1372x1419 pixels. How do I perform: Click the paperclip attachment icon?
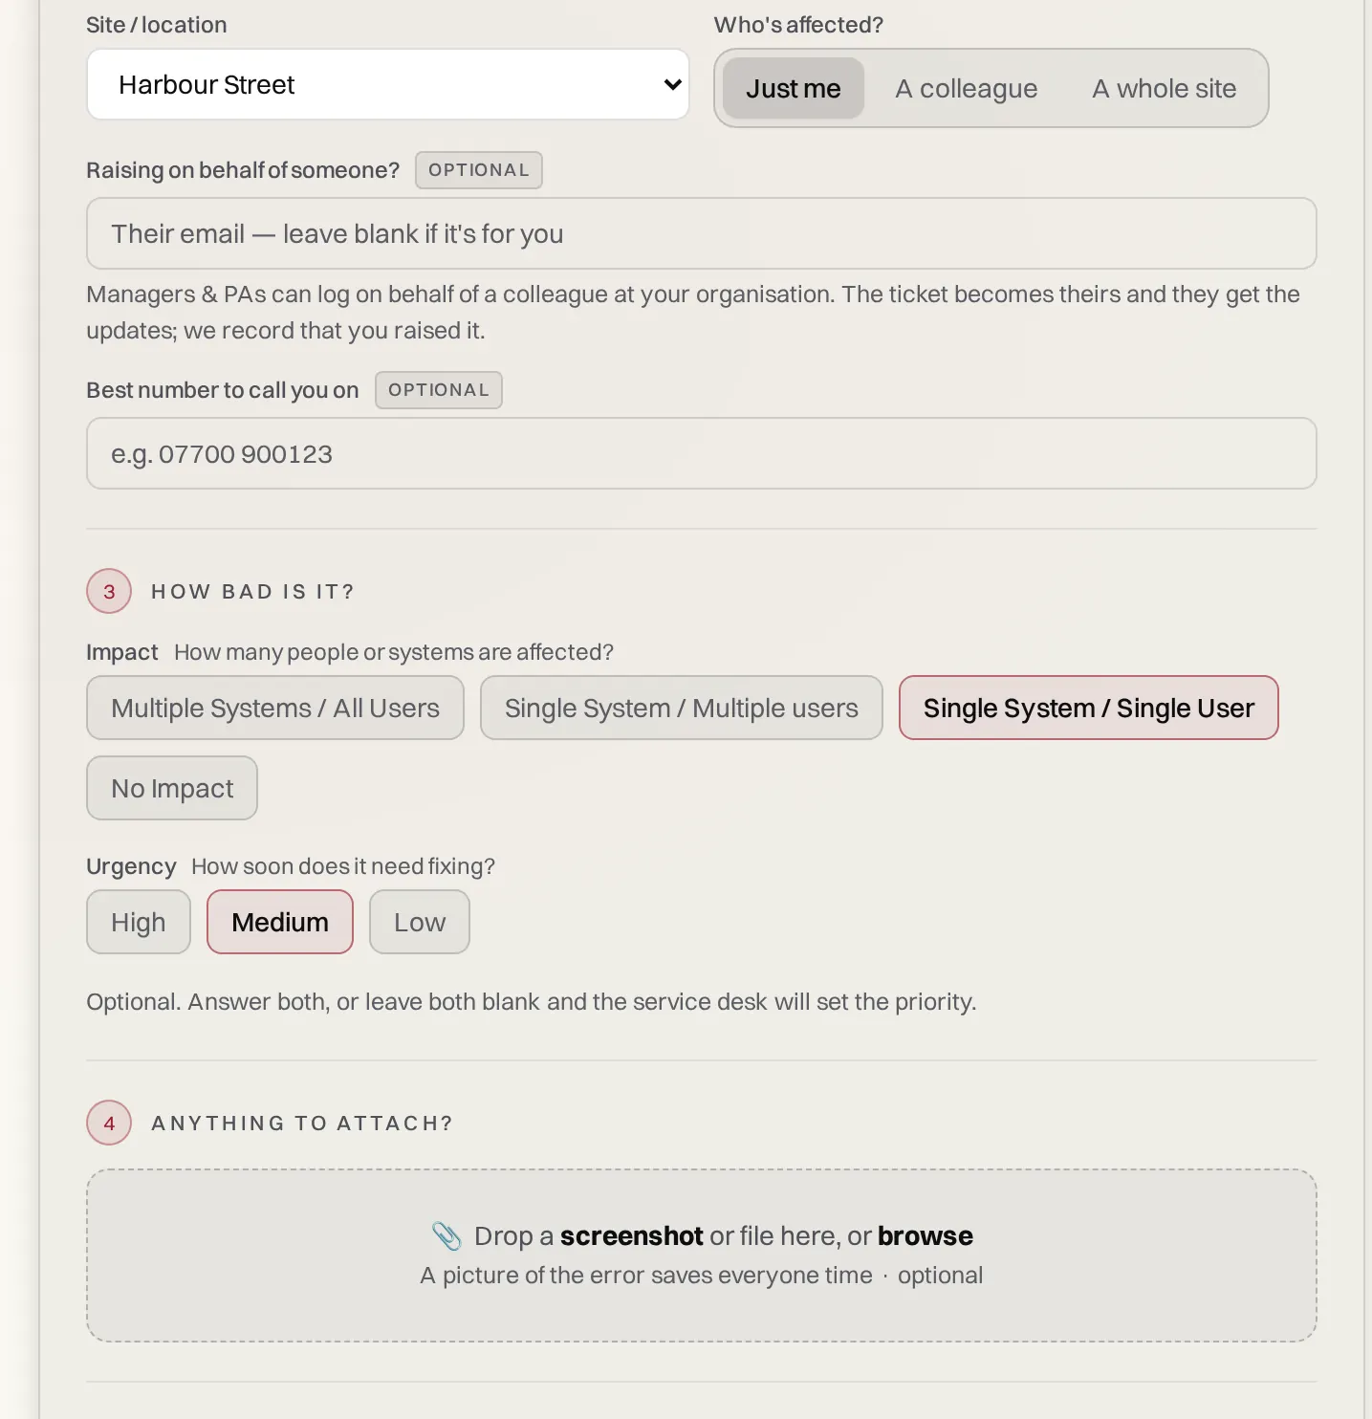pyautogui.click(x=446, y=1235)
